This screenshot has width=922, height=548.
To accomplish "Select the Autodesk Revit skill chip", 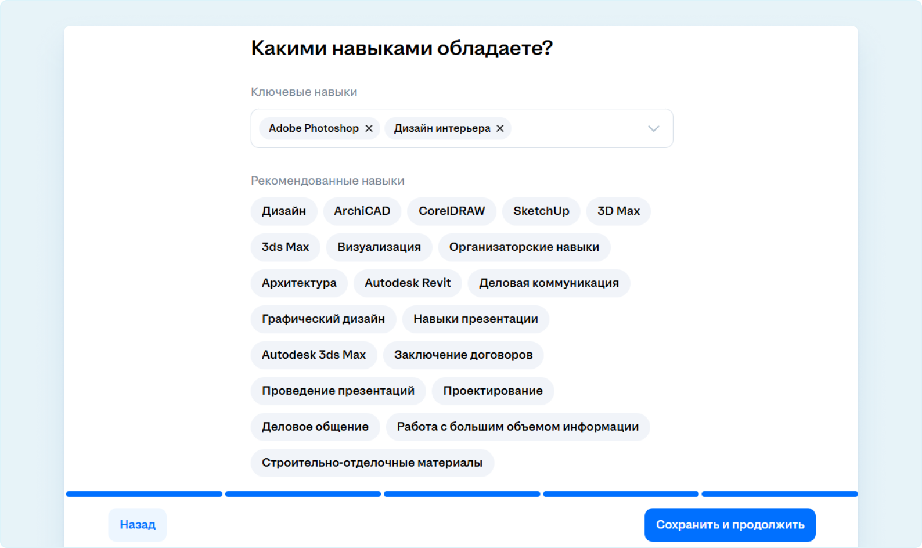I will [x=408, y=283].
